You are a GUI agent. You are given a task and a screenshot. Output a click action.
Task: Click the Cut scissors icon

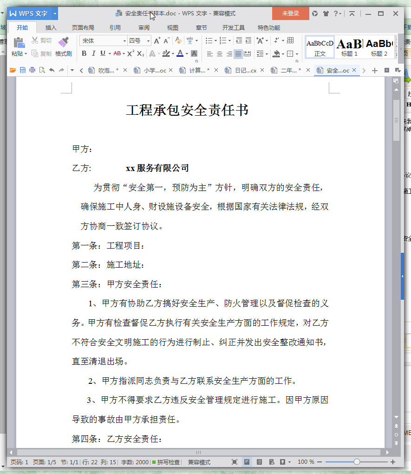pyautogui.click(x=35, y=40)
